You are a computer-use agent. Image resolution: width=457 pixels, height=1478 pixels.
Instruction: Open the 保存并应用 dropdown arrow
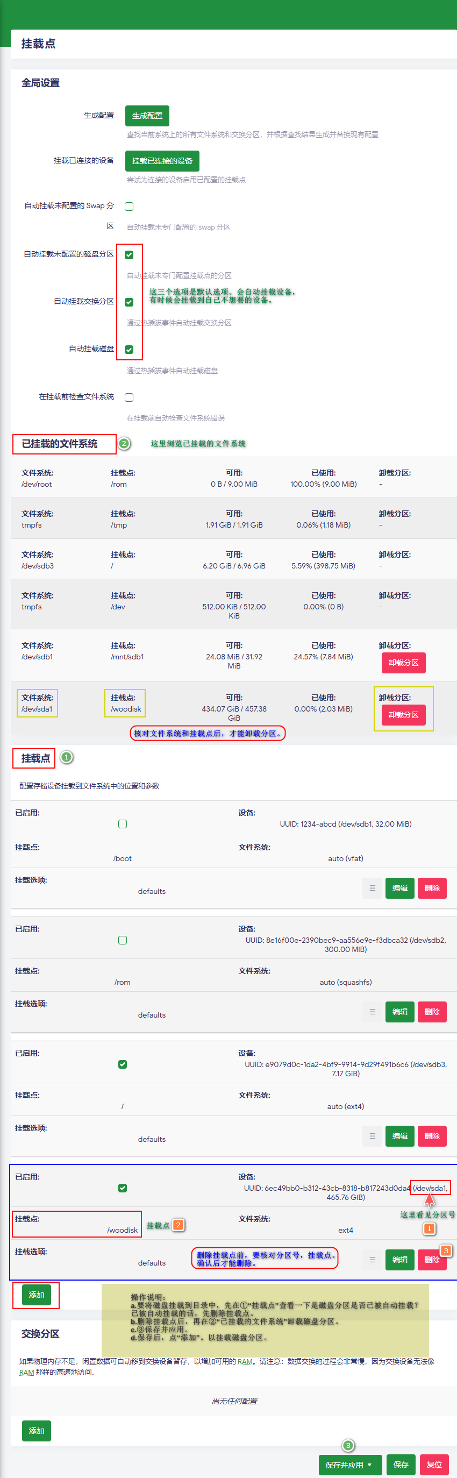click(370, 1464)
